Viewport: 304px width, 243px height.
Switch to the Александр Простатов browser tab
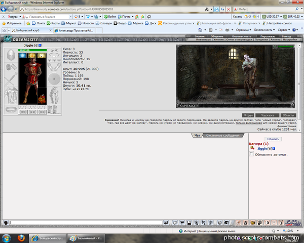[74, 30]
